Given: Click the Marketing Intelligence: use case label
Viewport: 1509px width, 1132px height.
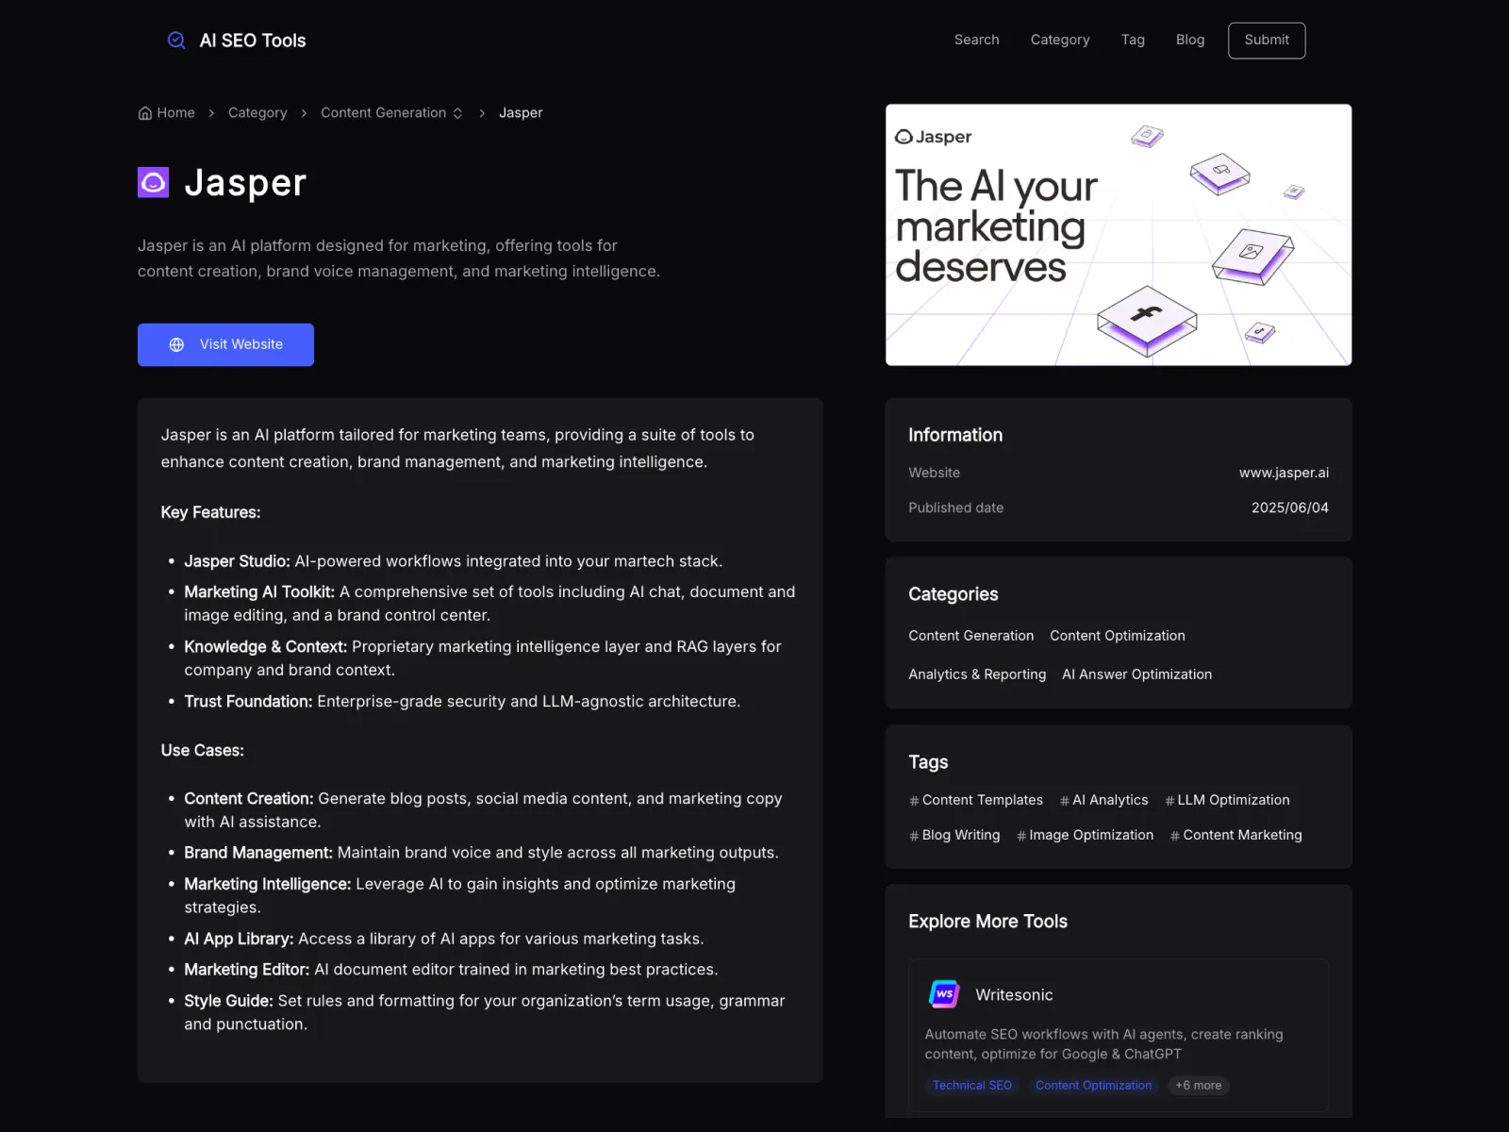Looking at the screenshot, I should point(268,884).
